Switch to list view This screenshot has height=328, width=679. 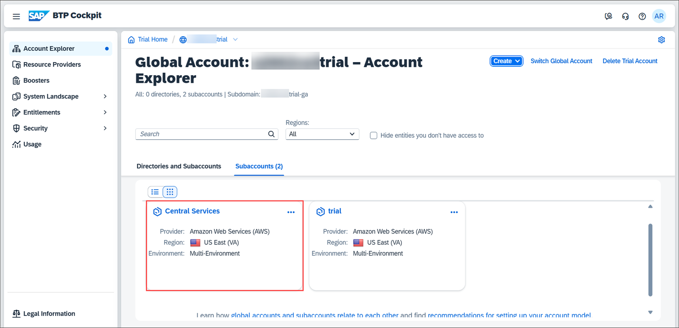coord(155,192)
